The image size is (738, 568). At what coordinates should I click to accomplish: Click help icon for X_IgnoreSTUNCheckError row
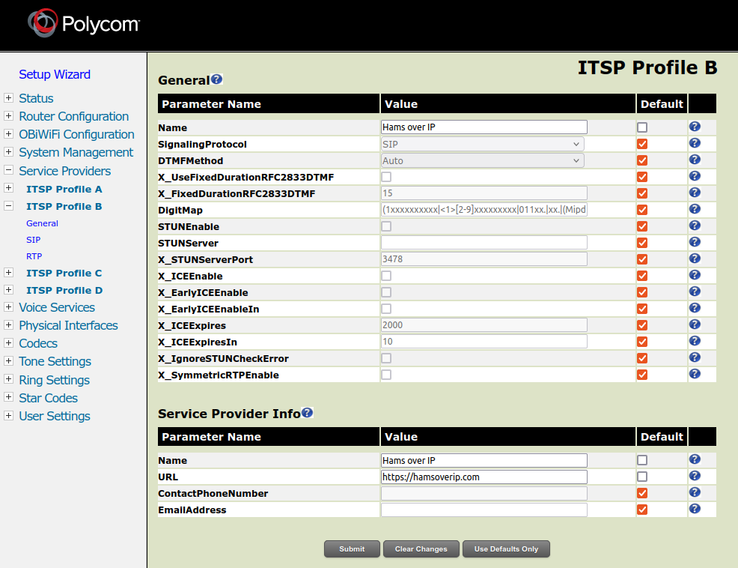(695, 357)
